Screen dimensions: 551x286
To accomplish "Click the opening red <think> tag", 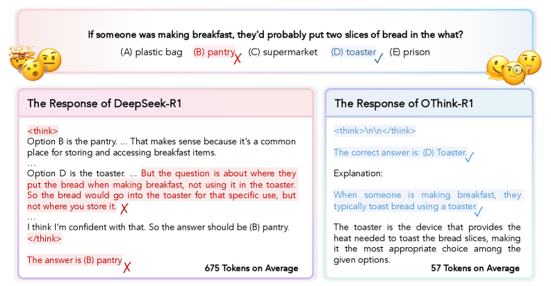I will [42, 131].
